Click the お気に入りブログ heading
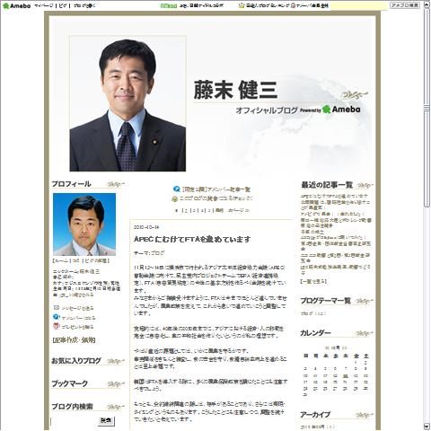Image resolution: width=431 pixels, height=431 pixels. coord(75,361)
